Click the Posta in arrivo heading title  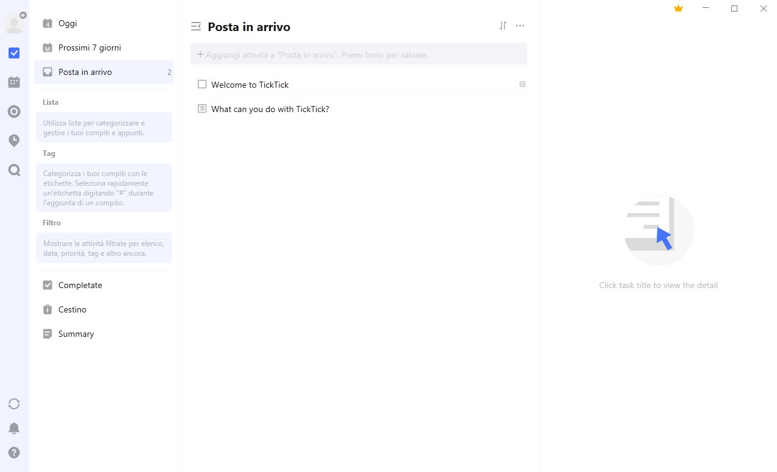tap(249, 27)
